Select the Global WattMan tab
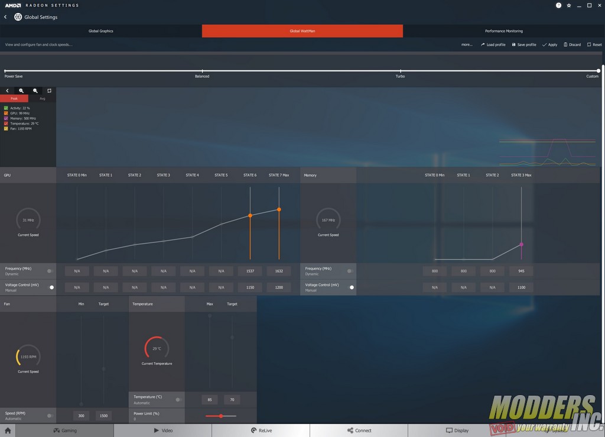 coord(302,31)
